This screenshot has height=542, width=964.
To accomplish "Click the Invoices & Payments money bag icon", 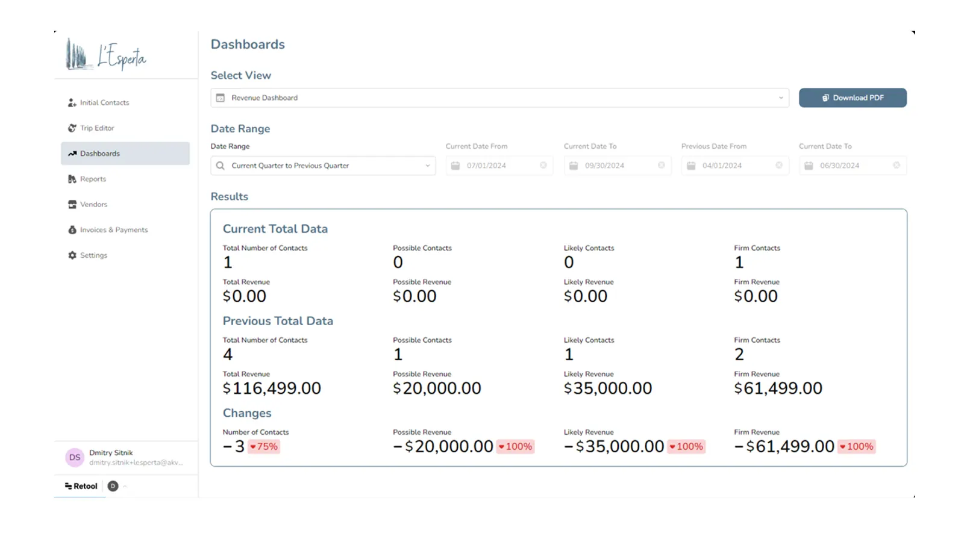I will (x=72, y=230).
